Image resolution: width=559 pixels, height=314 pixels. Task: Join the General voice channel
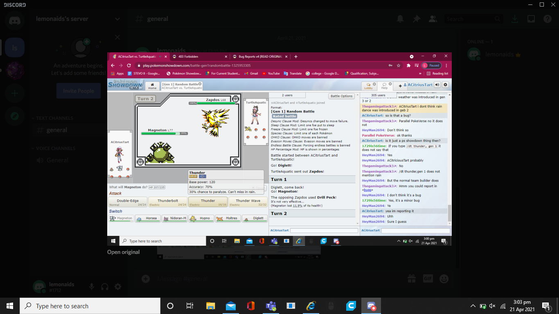click(x=57, y=160)
